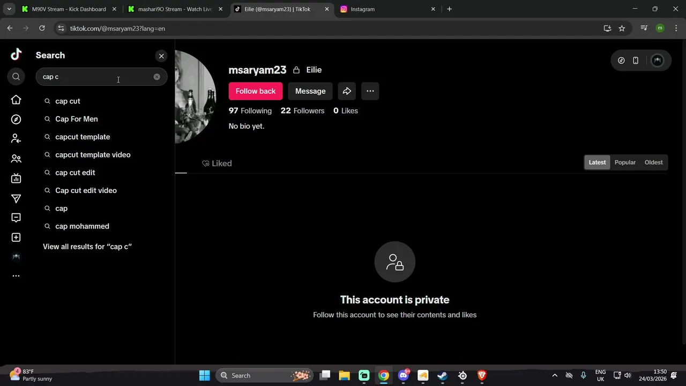This screenshot has width=686, height=386.
Task: Show hidden system tray icons
Action: [x=555, y=375]
